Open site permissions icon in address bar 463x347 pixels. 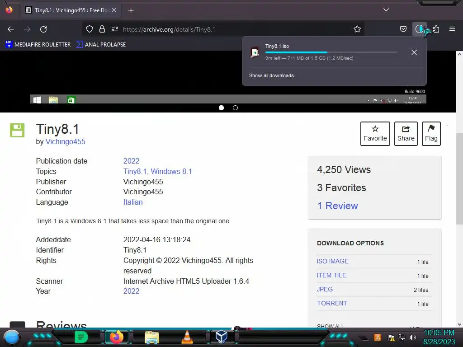(115, 29)
